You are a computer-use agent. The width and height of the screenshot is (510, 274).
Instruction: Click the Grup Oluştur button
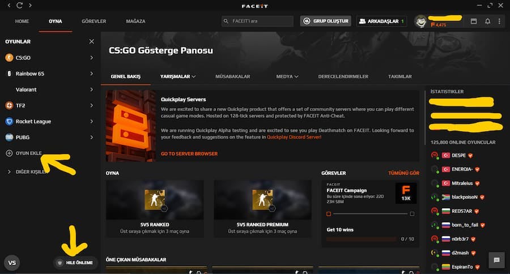(x=326, y=21)
